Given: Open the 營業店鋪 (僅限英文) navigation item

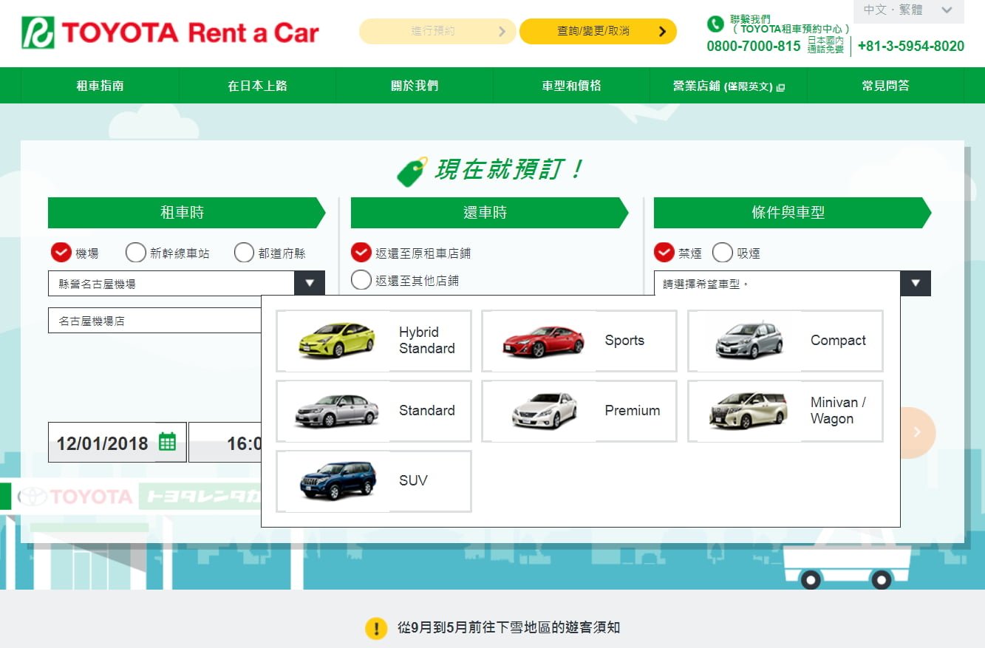Looking at the screenshot, I should [729, 86].
